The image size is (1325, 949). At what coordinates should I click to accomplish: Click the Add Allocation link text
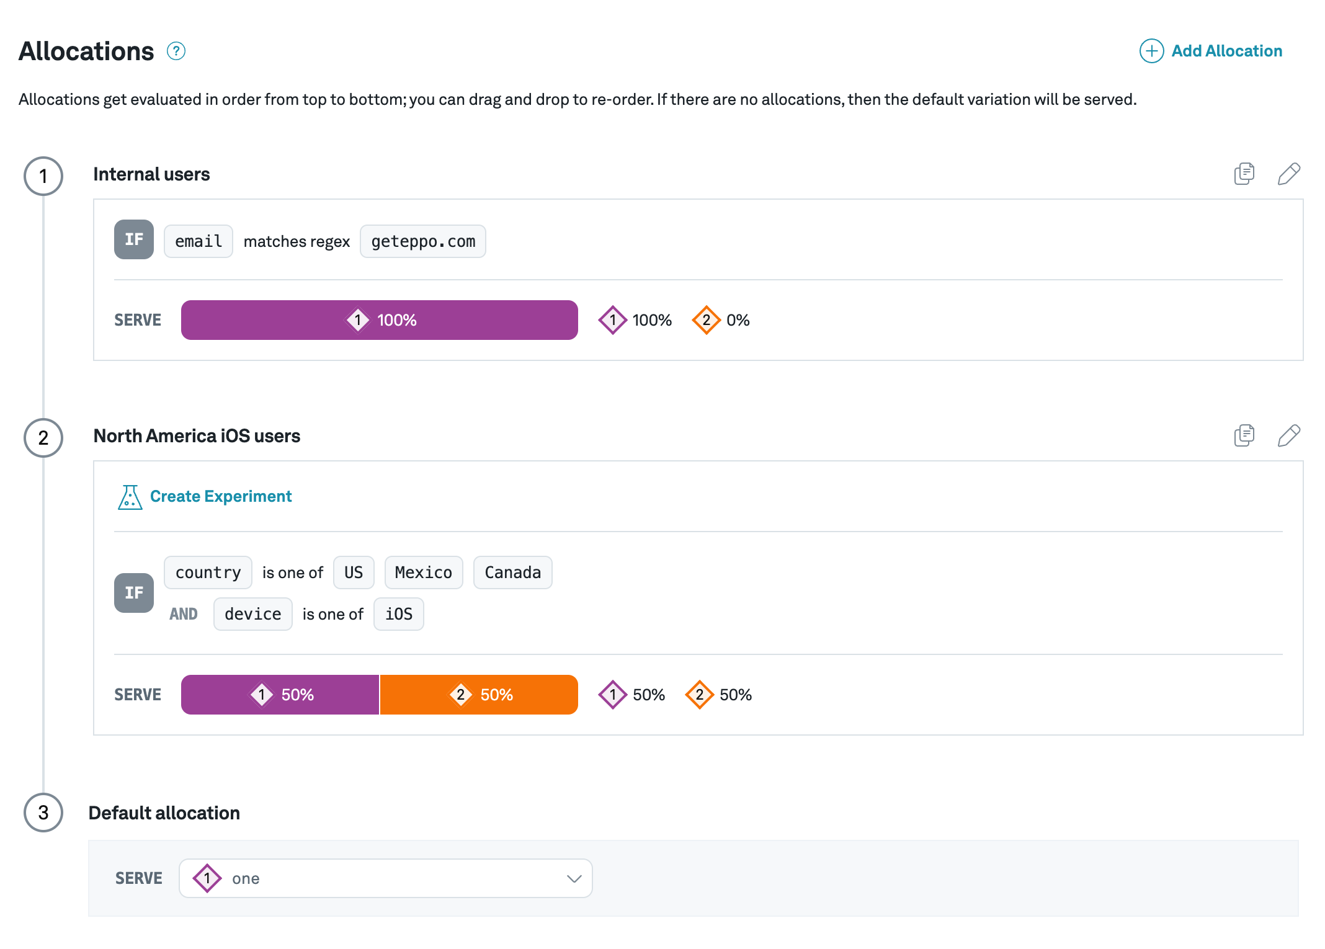[x=1226, y=51]
